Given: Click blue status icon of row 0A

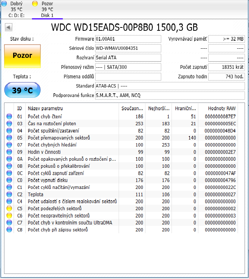Looking at the screenshot, I should point(9,159).
